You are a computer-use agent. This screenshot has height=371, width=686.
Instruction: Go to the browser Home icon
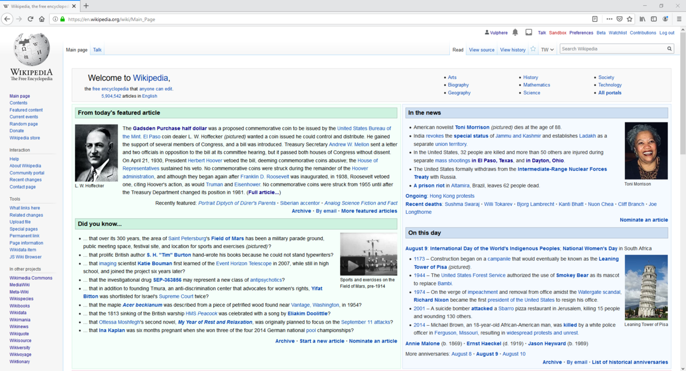click(42, 19)
